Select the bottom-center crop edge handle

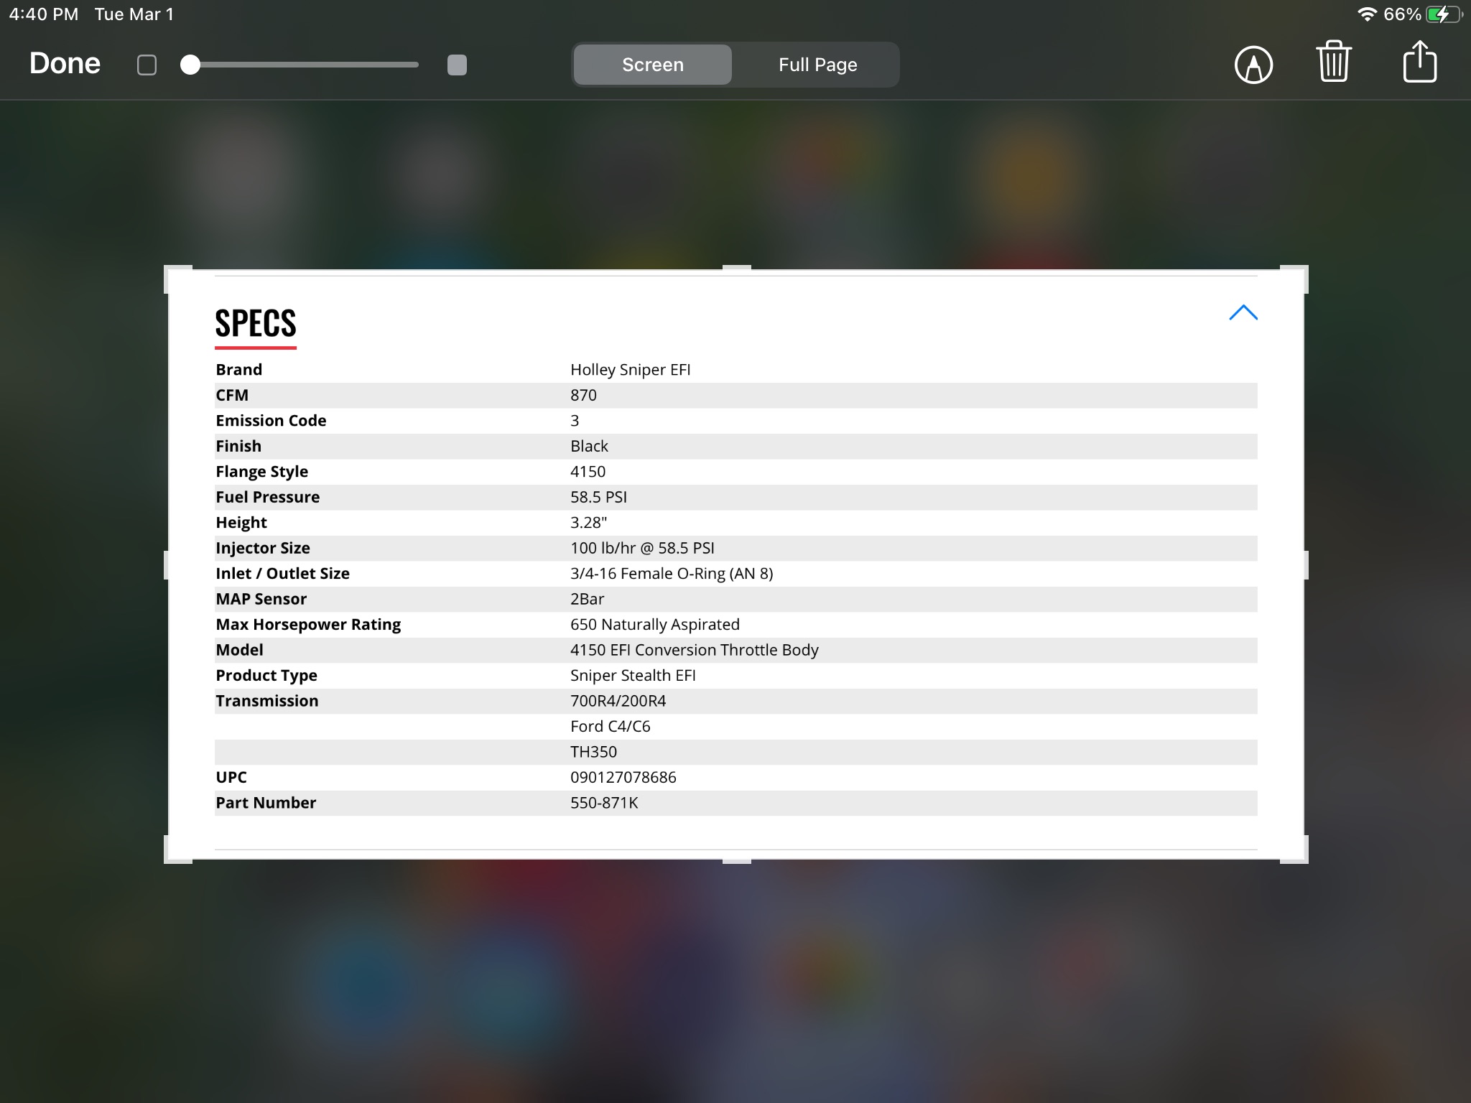pos(736,861)
